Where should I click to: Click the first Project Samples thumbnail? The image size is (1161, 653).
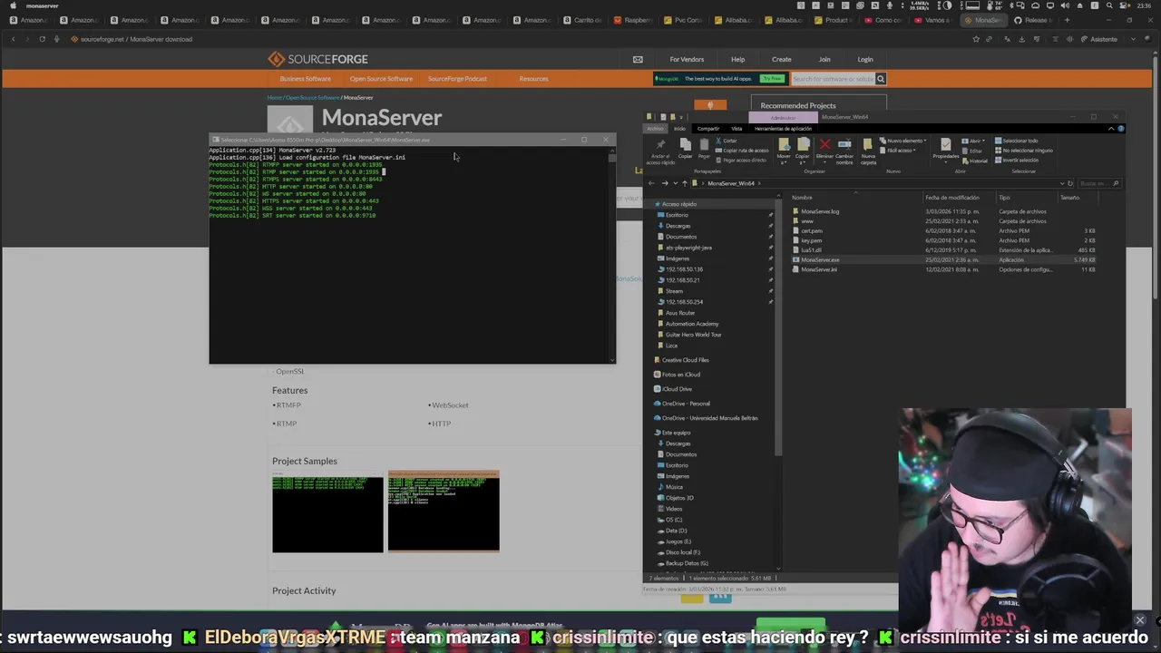click(x=327, y=512)
